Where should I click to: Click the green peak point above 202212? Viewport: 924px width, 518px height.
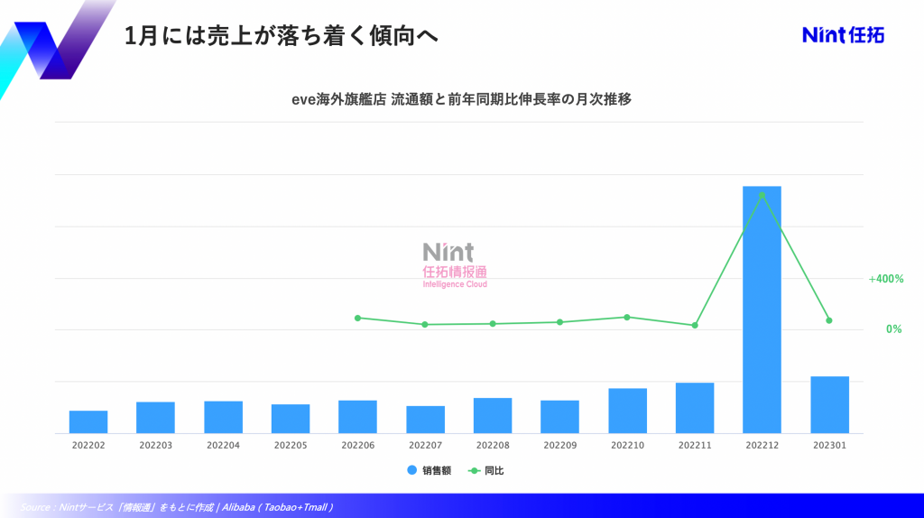(762, 195)
